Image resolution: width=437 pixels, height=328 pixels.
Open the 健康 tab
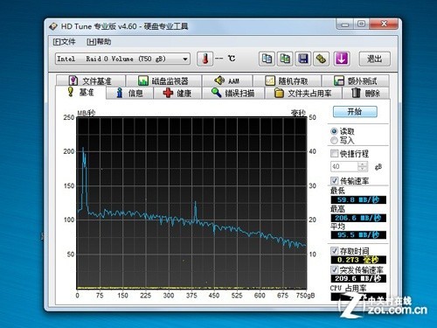click(x=177, y=94)
